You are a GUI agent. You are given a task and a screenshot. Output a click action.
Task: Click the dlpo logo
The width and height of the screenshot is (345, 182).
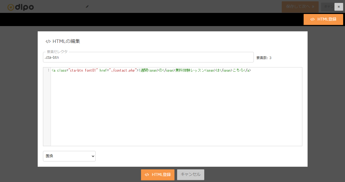point(21,7)
